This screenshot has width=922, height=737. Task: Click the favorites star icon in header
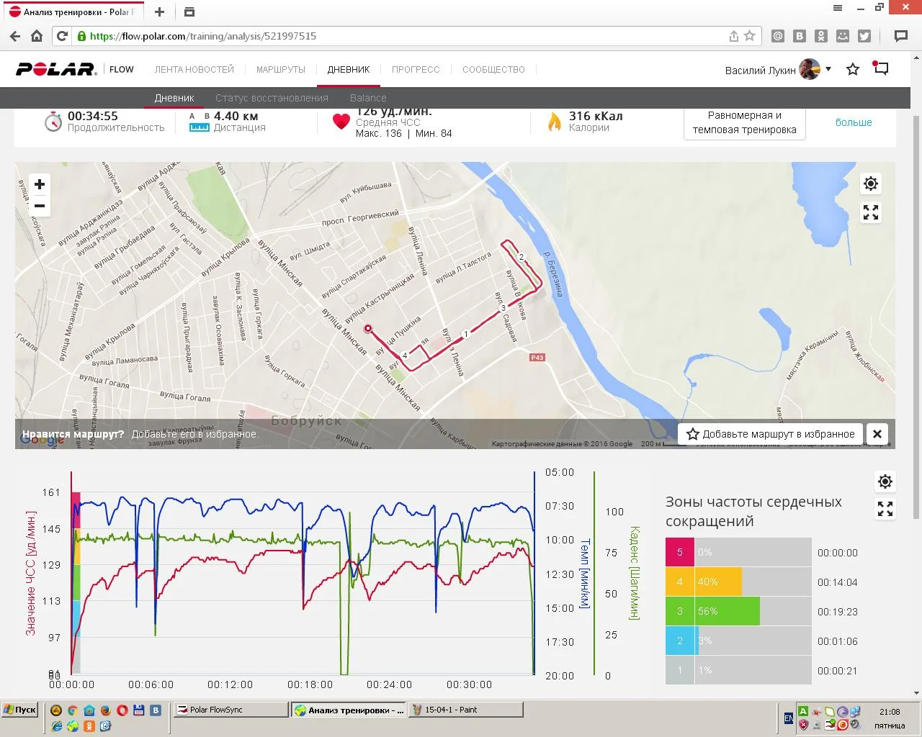click(853, 69)
